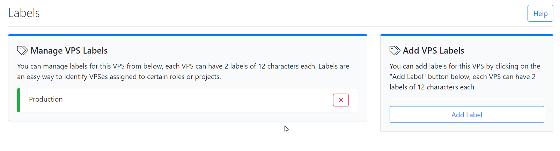Select the Production label name text
Viewport: 560px width, 151px height.
pyautogui.click(x=46, y=100)
